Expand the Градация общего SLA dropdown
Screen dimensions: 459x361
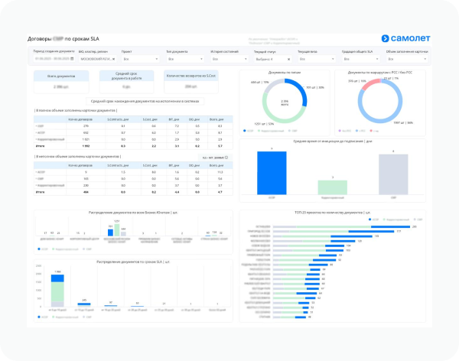(x=361, y=59)
